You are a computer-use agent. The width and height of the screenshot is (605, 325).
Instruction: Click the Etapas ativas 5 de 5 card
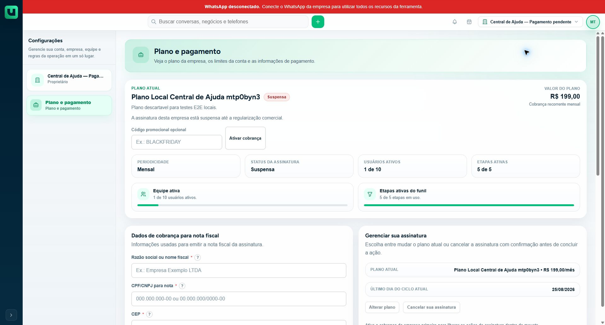pyautogui.click(x=526, y=166)
